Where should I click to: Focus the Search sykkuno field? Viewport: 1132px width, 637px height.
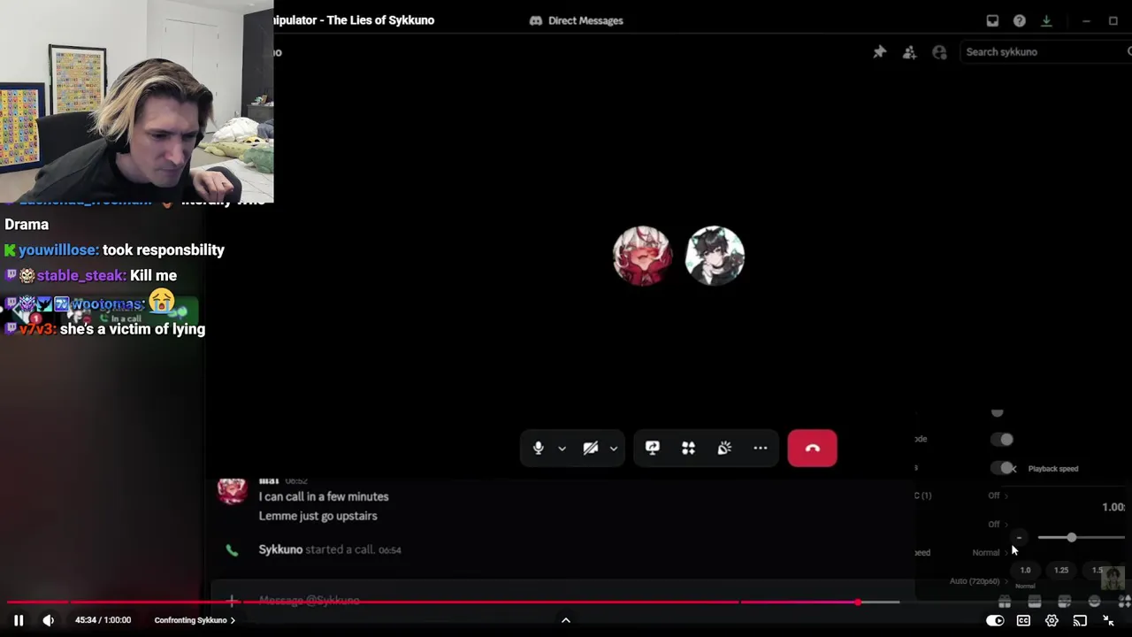coord(1044,52)
